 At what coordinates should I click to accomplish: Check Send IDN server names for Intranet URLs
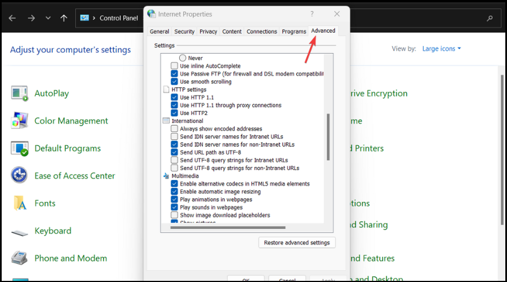click(x=174, y=136)
